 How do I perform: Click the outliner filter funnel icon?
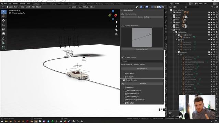pyautogui.click(x=212, y=7)
